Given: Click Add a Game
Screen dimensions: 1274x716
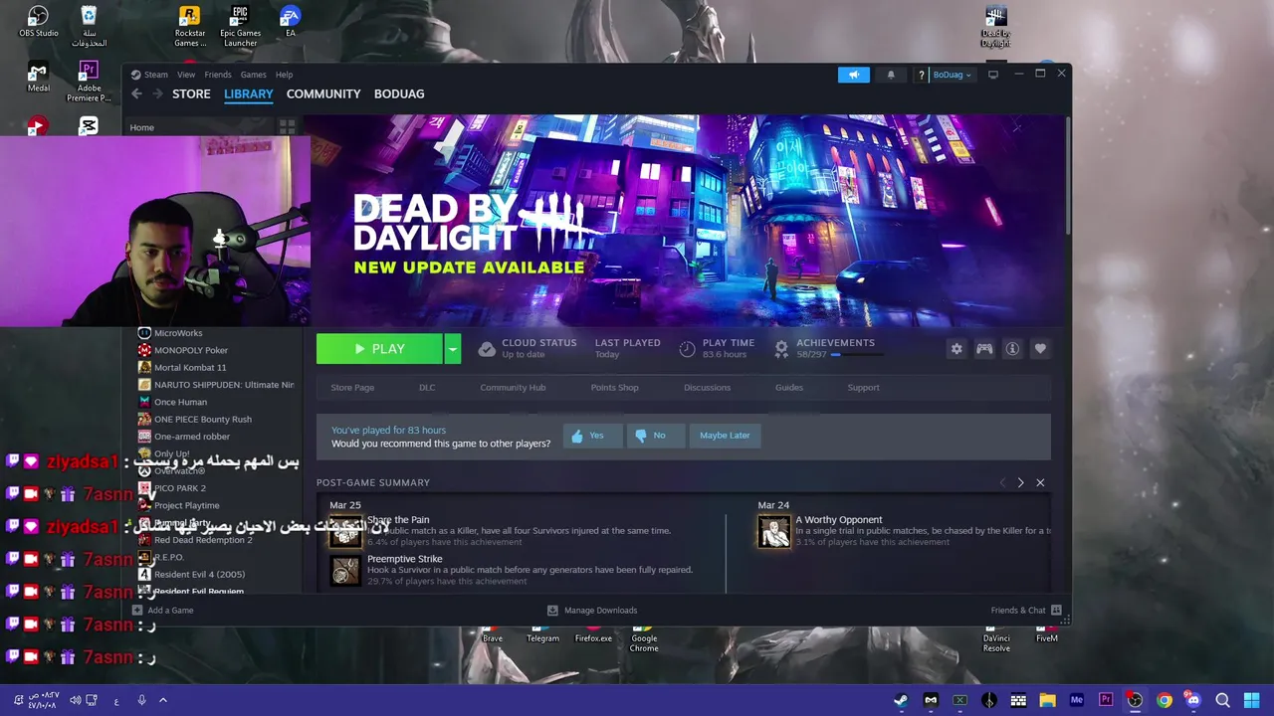Looking at the screenshot, I should [x=163, y=611].
